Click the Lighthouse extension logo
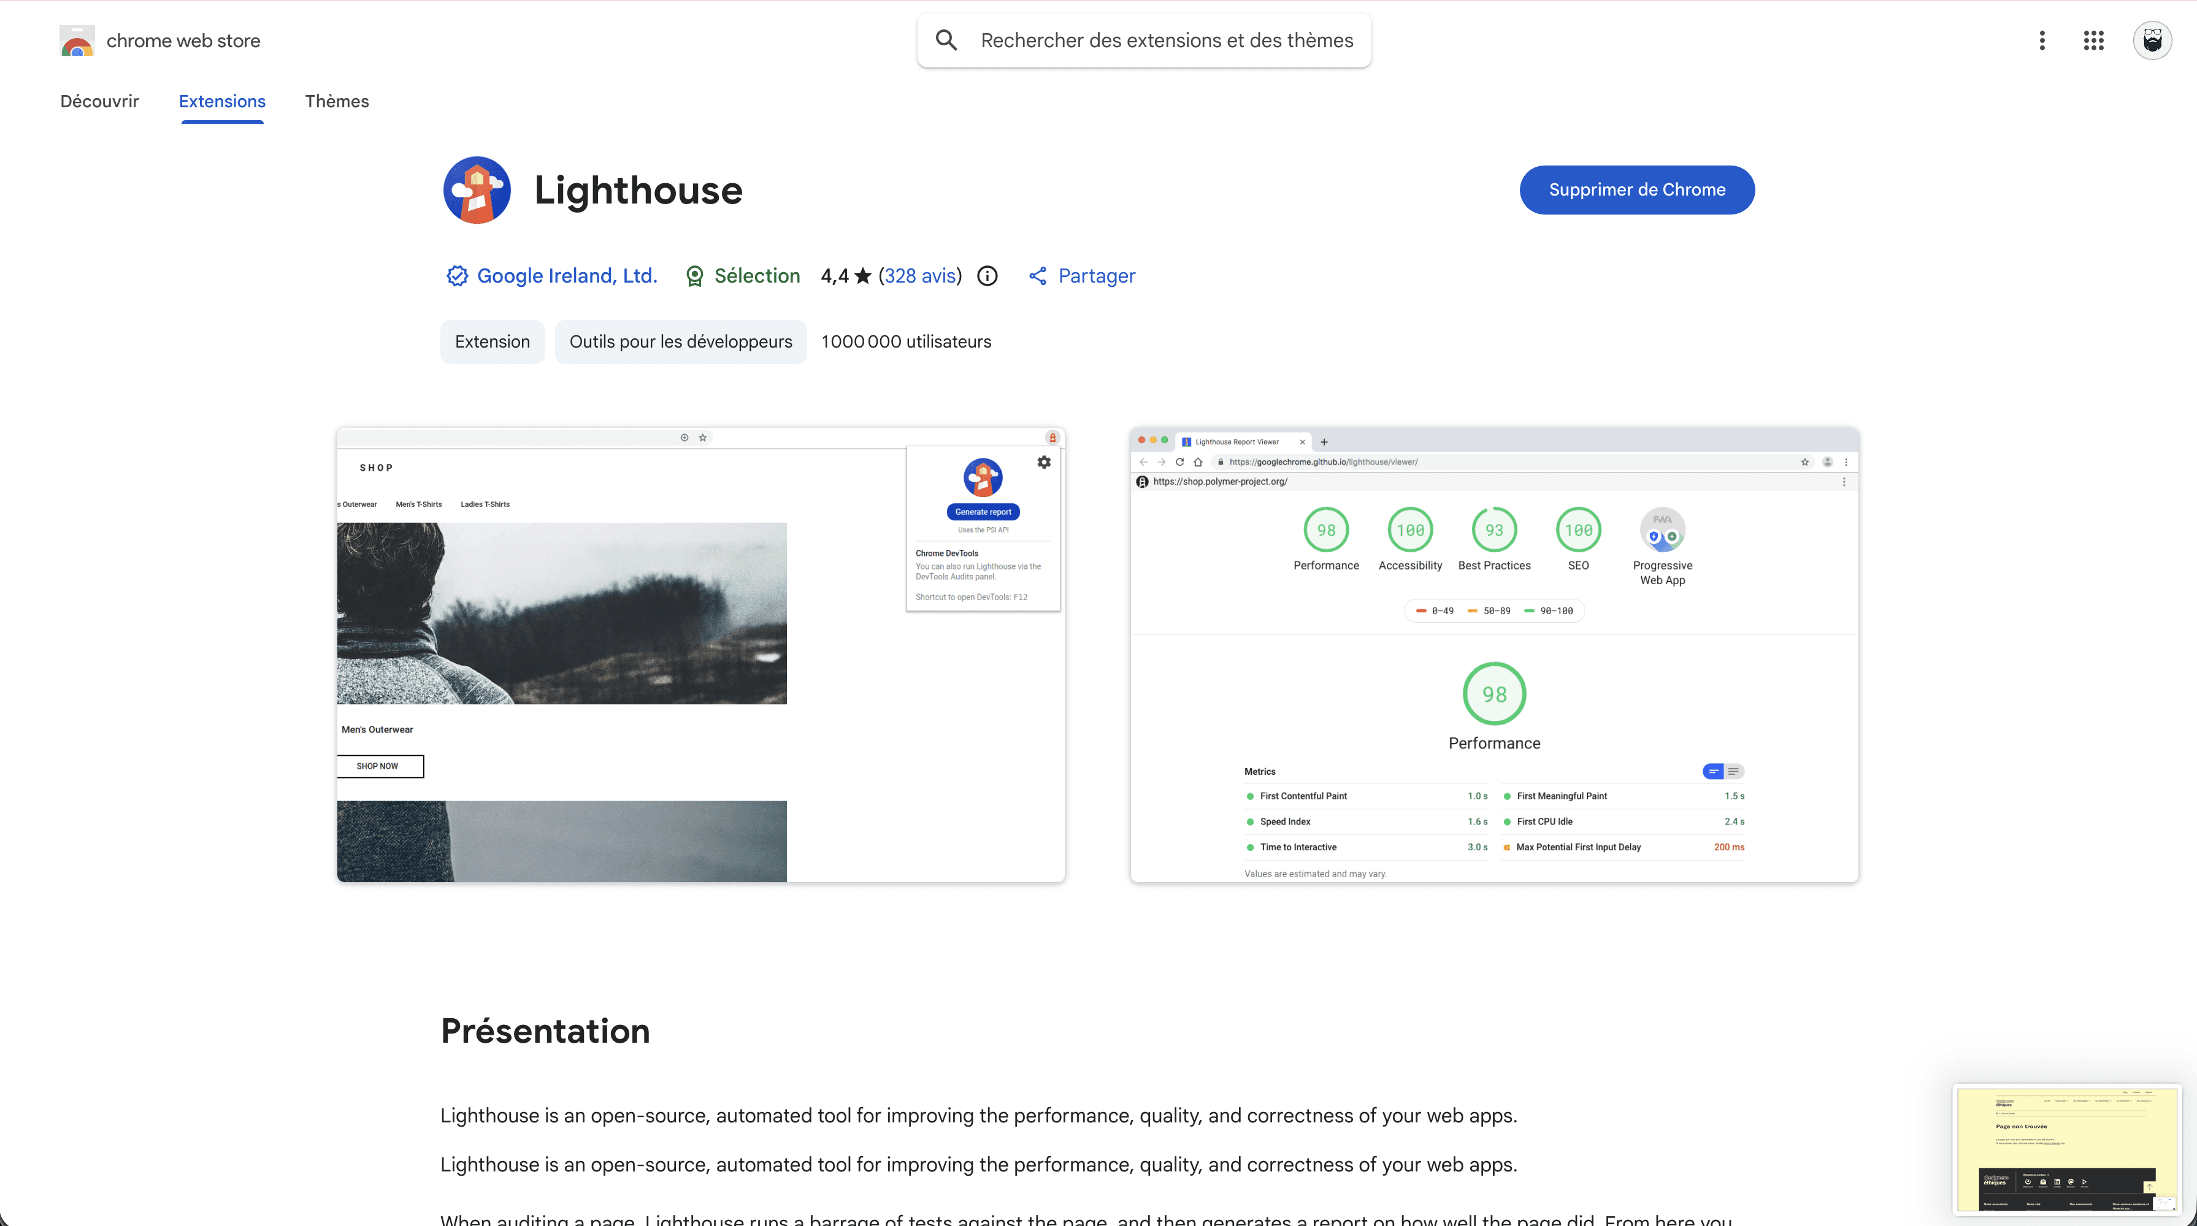 477,189
